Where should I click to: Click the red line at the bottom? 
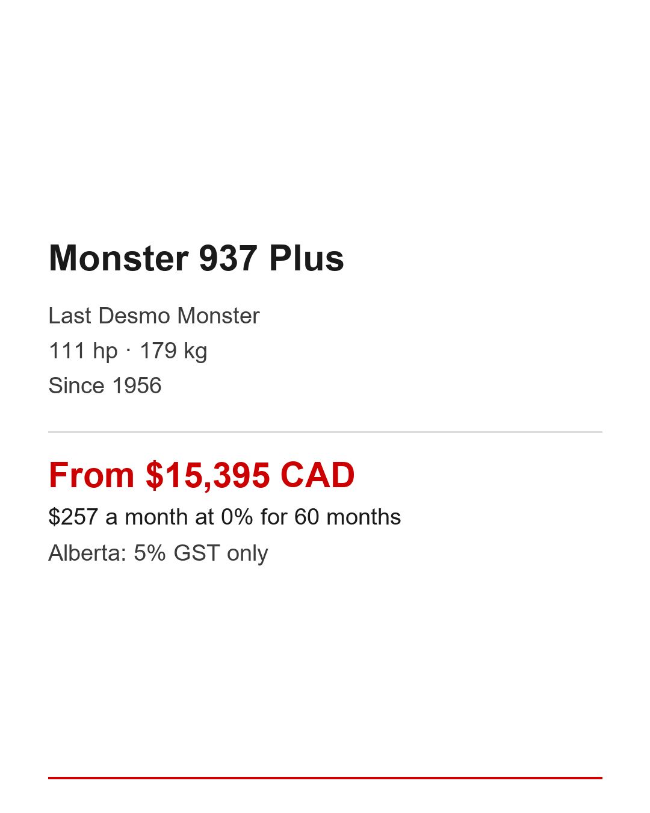325,778
